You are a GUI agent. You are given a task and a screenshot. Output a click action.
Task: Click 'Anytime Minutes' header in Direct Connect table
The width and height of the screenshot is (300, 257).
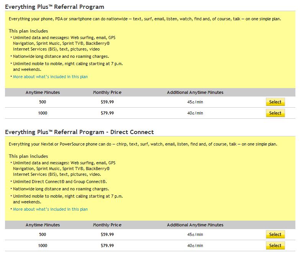click(43, 225)
